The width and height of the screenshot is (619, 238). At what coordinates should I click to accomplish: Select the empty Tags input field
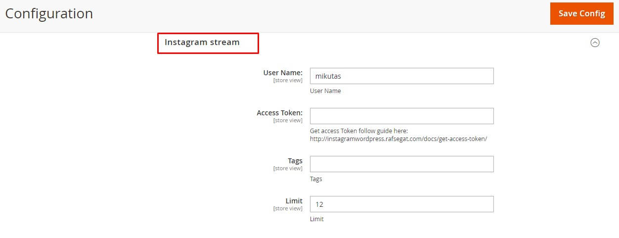pos(401,164)
